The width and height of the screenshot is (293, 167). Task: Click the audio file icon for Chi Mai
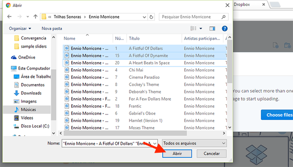coord(67,70)
